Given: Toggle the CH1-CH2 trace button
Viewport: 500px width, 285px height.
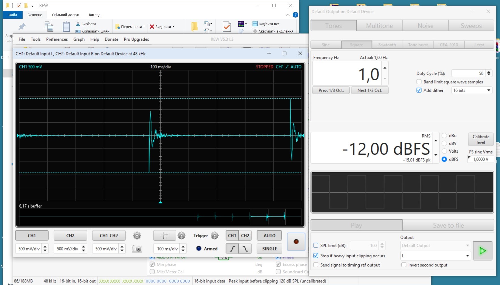Looking at the screenshot, I should pyautogui.click(x=109, y=236).
